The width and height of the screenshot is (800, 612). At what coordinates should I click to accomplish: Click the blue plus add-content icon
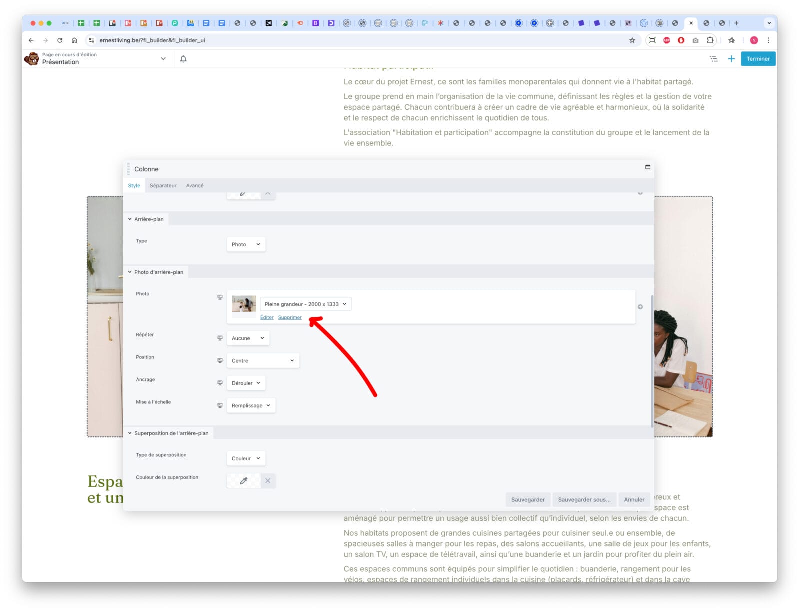pyautogui.click(x=731, y=59)
